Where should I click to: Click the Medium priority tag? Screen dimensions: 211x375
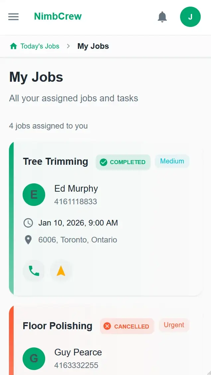pos(172,161)
